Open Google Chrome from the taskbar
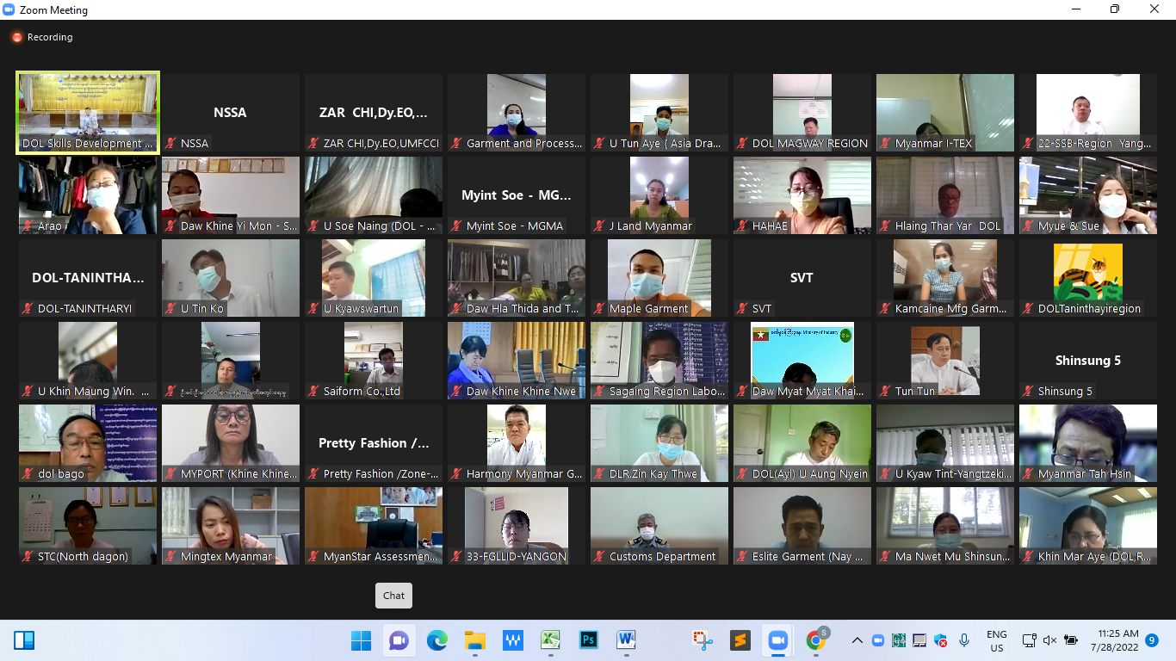 [x=816, y=640]
